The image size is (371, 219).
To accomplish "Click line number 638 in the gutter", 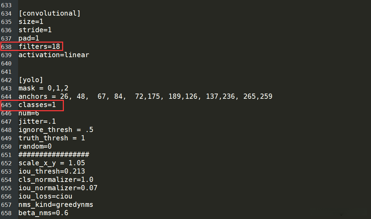I will click(x=6, y=47).
